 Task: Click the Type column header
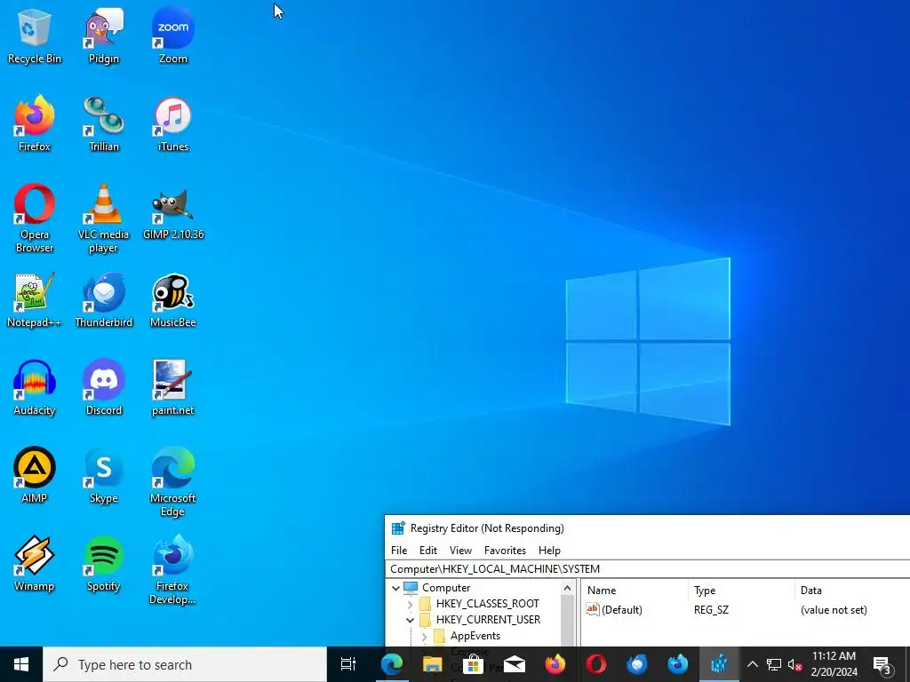741,591
